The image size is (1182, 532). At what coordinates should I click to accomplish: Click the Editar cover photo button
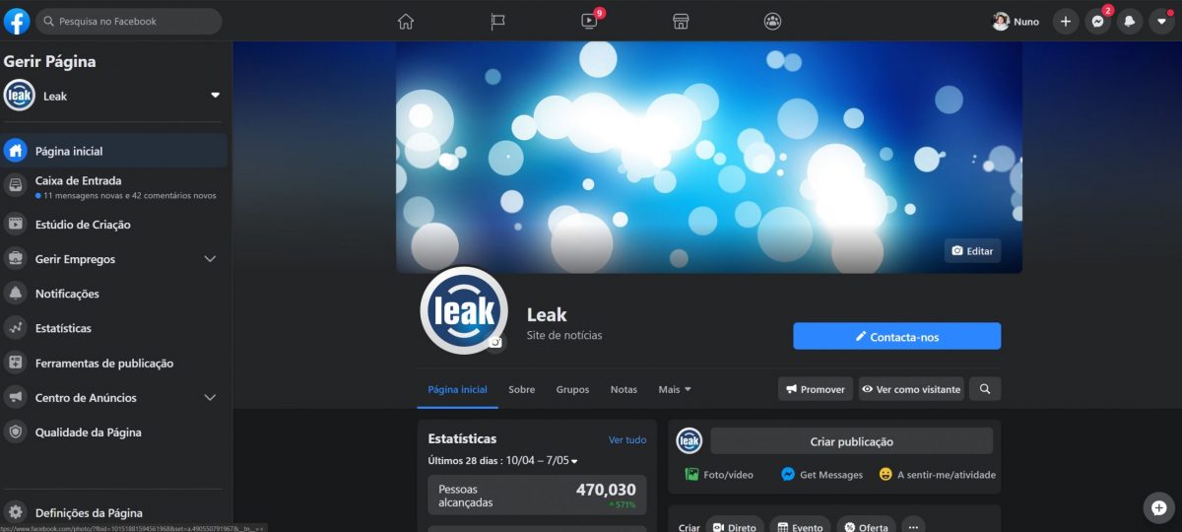point(972,251)
